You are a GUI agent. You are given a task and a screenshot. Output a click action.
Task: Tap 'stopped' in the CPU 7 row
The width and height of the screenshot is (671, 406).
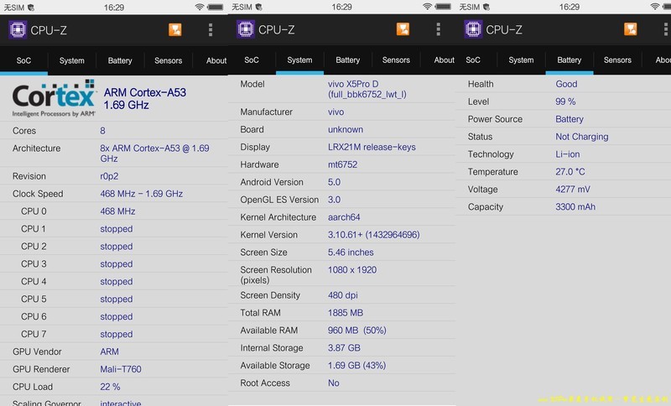click(117, 334)
